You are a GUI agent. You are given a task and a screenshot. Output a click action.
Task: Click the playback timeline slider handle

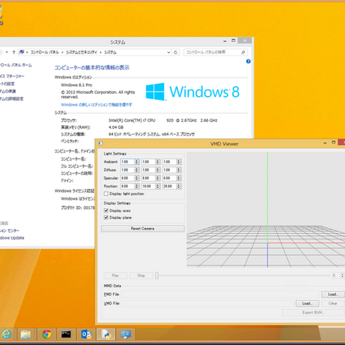(x=157, y=276)
